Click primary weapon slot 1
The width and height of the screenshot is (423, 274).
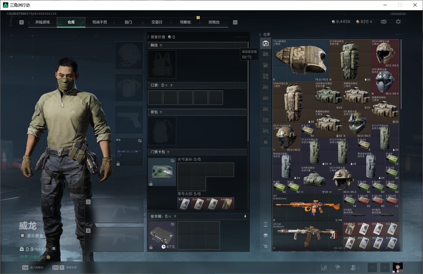[x=114, y=211]
